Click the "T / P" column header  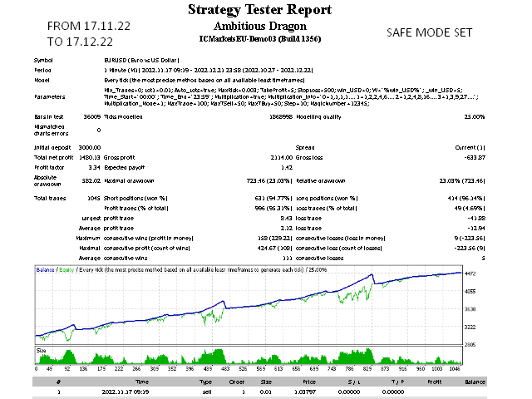(x=397, y=382)
